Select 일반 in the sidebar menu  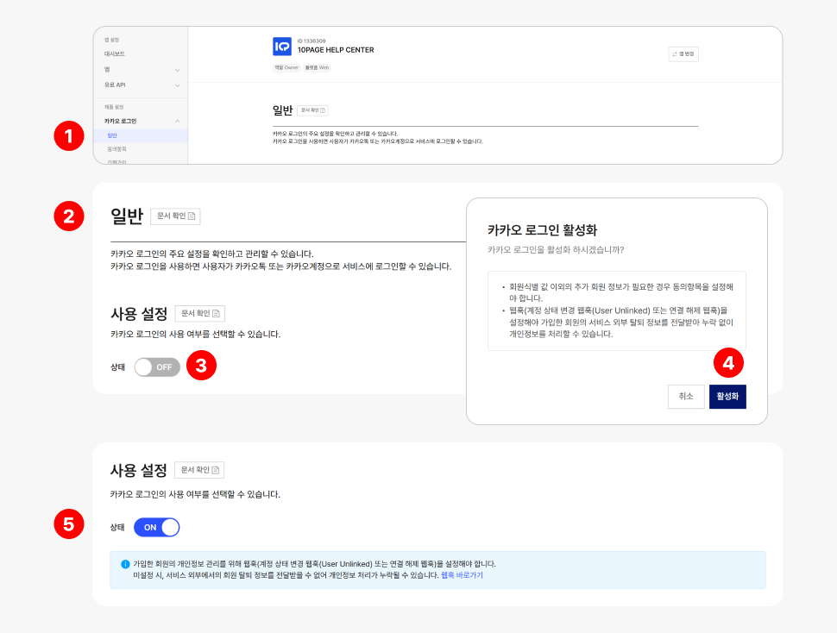coord(113,135)
